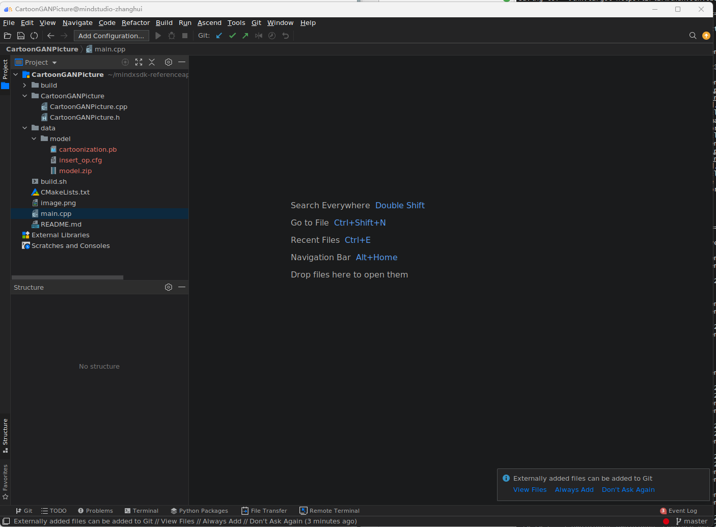Open the Git show history clock icon
The width and height of the screenshot is (716, 527).
272,36
